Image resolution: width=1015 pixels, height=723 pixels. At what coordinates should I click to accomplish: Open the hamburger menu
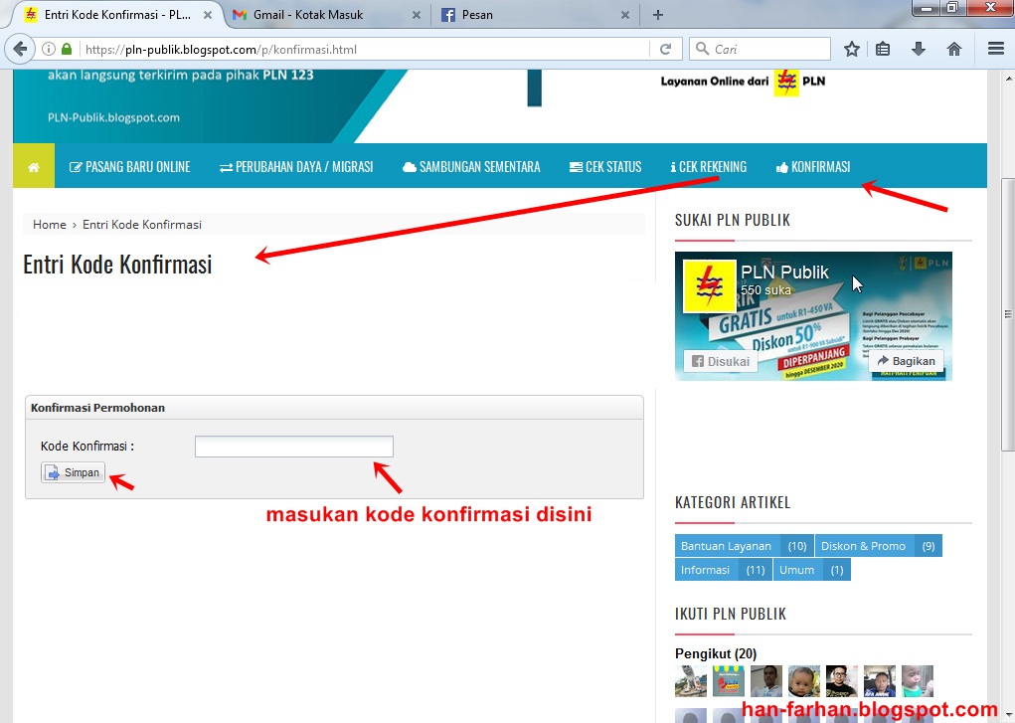click(993, 48)
